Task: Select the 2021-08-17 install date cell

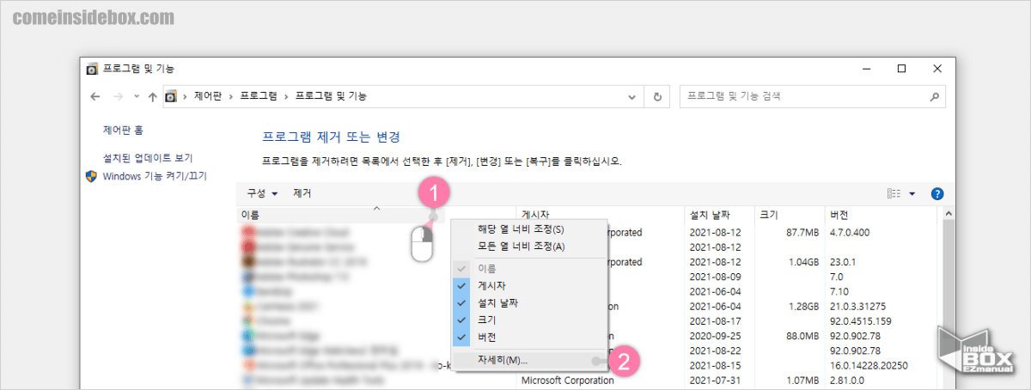Action: pyautogui.click(x=715, y=320)
